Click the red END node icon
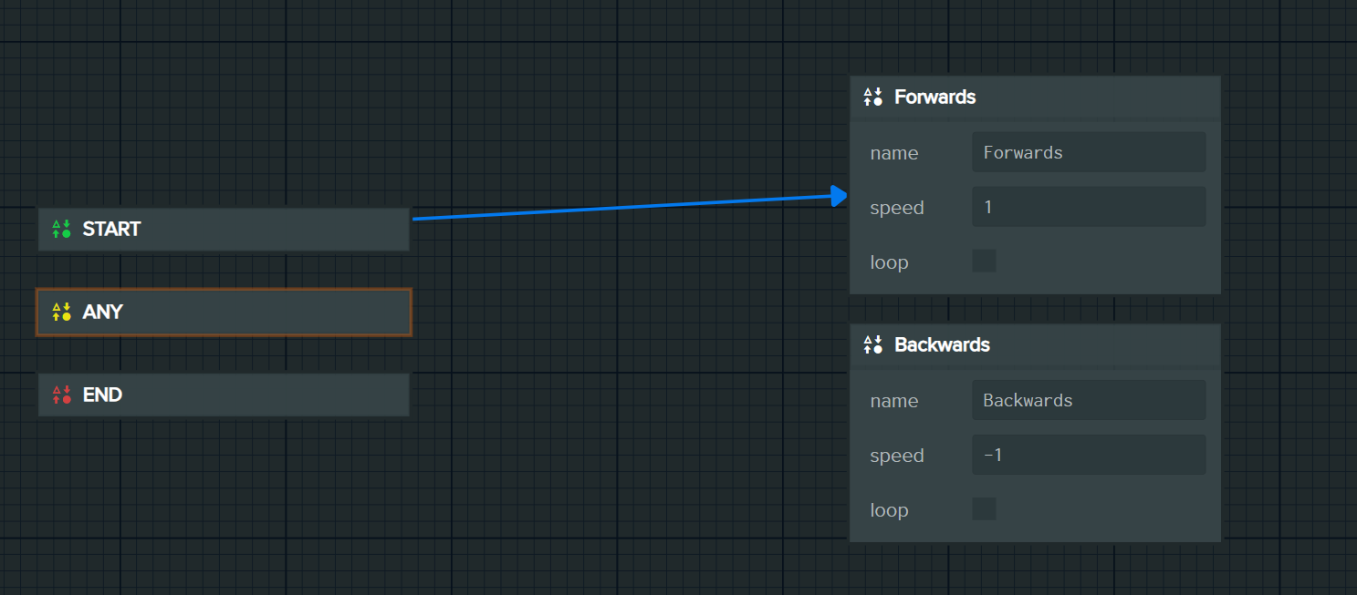This screenshot has width=1357, height=595. (61, 395)
